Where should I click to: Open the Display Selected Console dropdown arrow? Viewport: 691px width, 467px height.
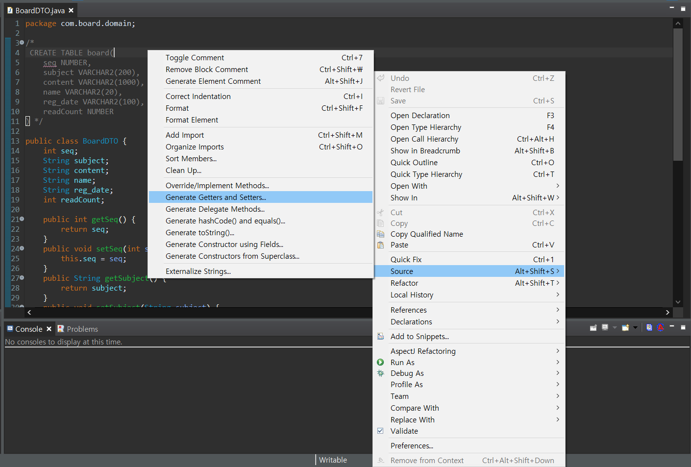click(x=615, y=327)
